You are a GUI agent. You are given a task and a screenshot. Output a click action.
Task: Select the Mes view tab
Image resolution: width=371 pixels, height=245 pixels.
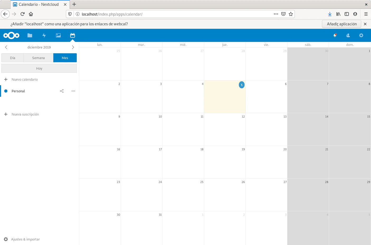[x=65, y=58]
